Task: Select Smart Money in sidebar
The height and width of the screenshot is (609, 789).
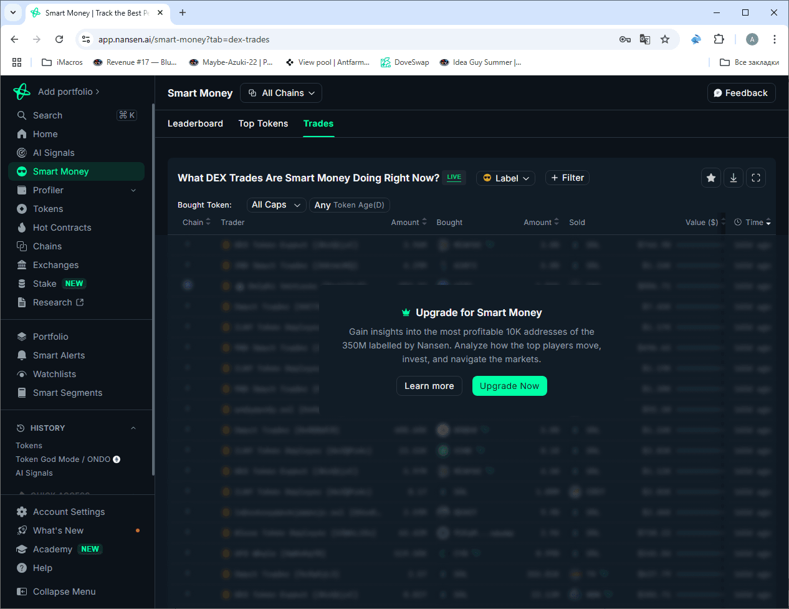Action: (76, 171)
